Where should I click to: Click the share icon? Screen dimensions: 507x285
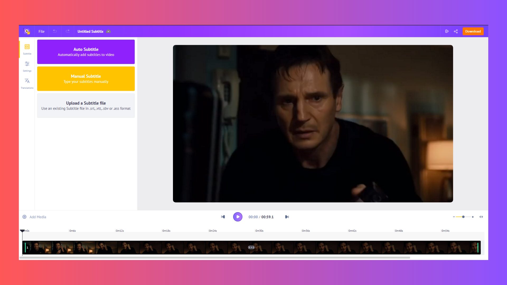[456, 31]
